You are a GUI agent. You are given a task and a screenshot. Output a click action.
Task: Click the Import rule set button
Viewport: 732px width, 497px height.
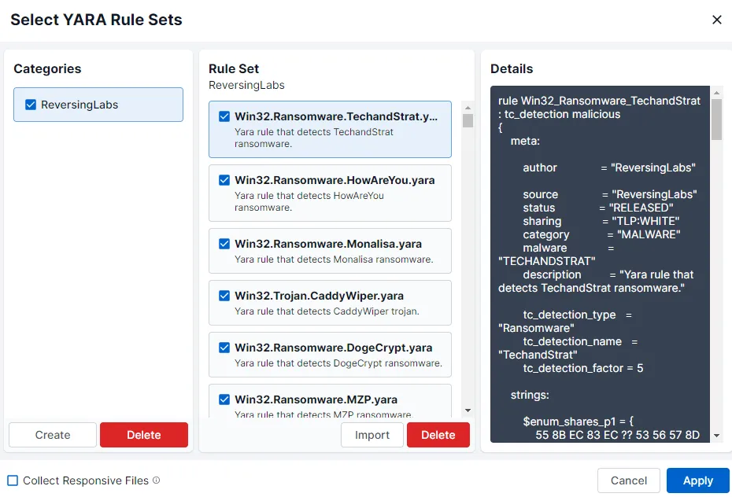pyautogui.click(x=372, y=435)
